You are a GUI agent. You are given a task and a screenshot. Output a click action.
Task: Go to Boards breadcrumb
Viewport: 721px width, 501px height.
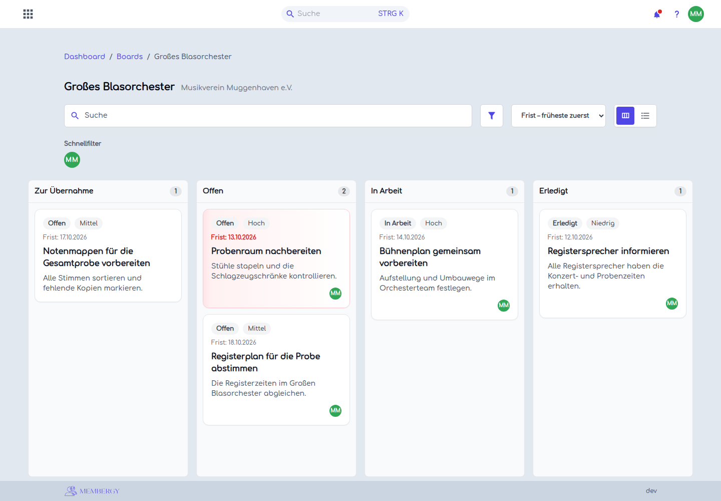pyautogui.click(x=130, y=57)
